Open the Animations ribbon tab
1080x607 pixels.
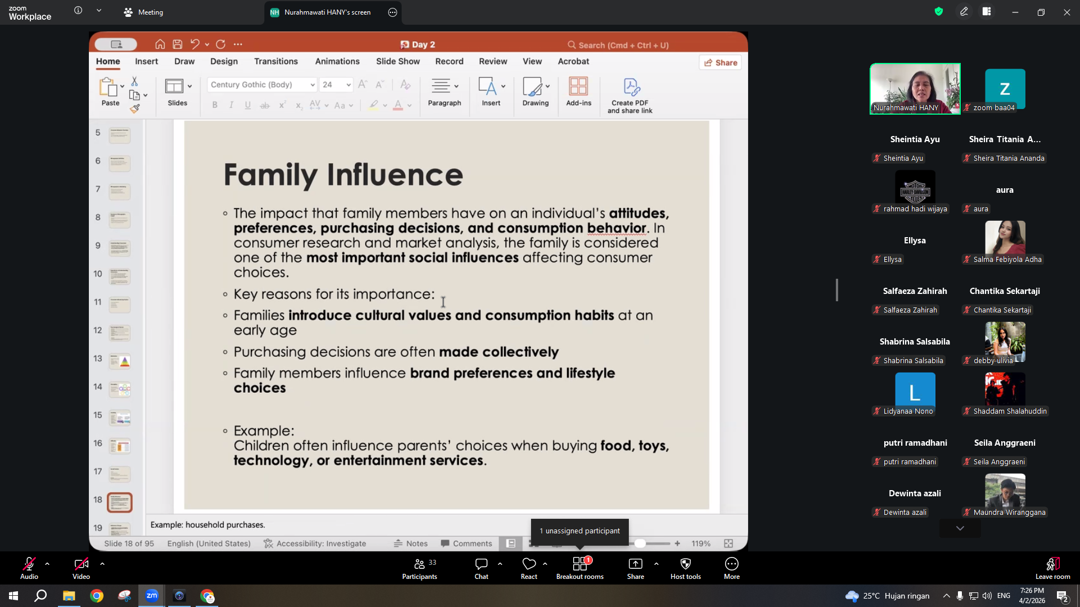[337, 61]
